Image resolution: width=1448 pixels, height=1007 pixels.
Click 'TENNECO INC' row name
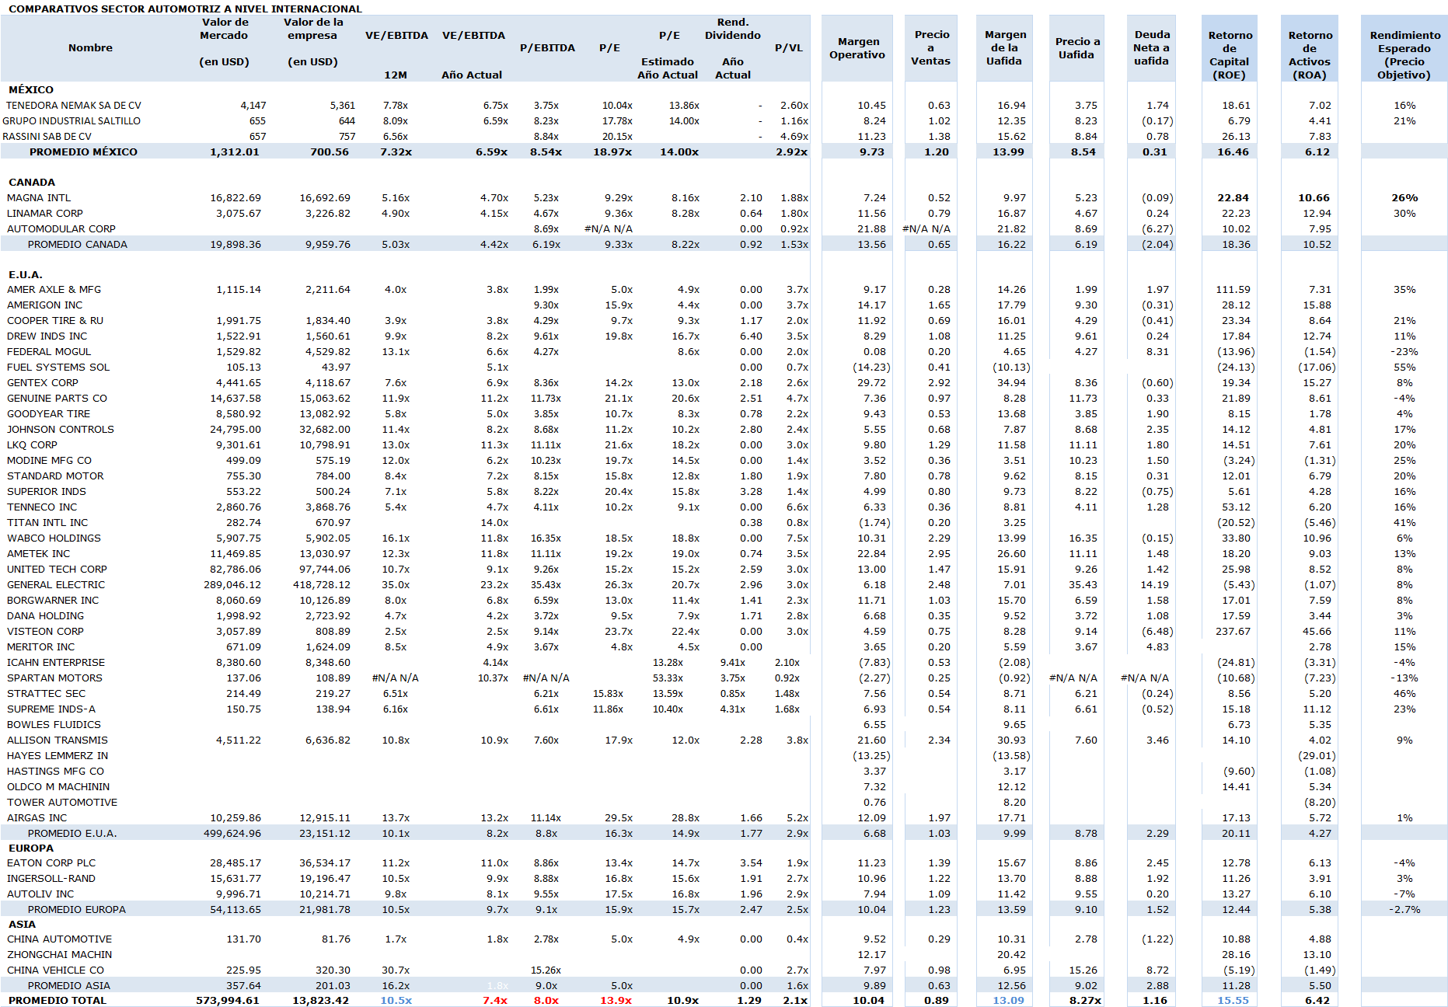click(x=42, y=507)
